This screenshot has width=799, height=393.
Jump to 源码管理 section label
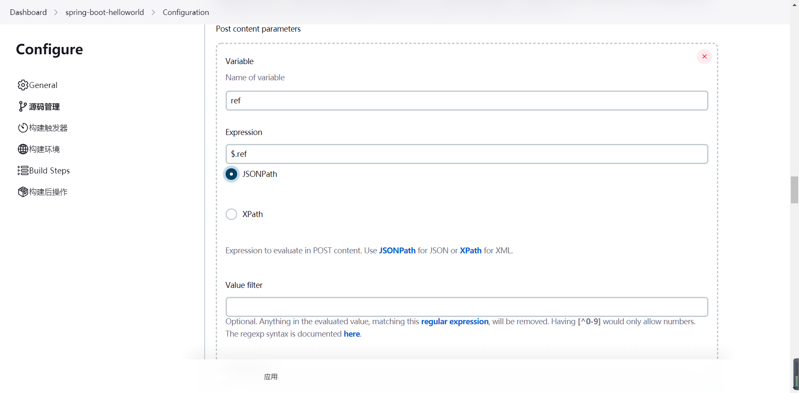point(44,106)
